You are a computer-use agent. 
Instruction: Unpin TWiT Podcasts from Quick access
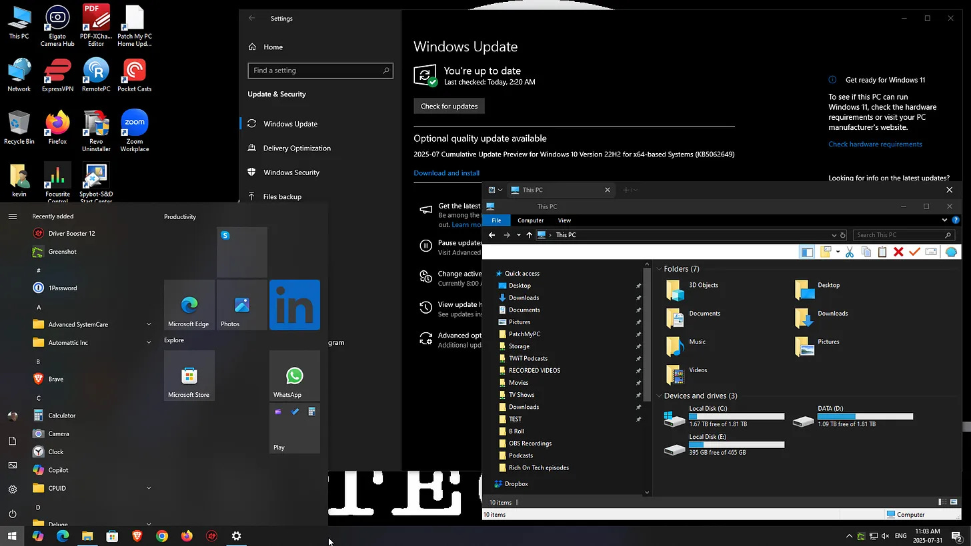tap(638, 358)
